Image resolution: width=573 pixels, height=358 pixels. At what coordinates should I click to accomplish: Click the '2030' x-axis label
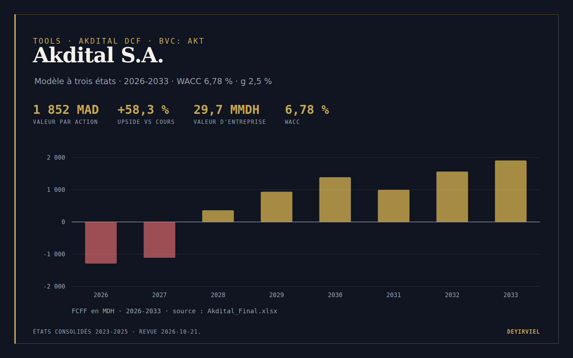335,295
